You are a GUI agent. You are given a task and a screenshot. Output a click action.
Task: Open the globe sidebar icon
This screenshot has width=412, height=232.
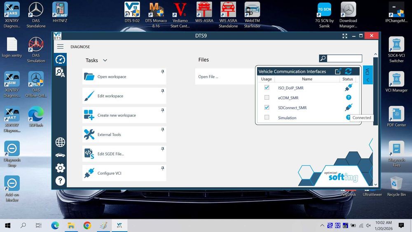point(60,142)
